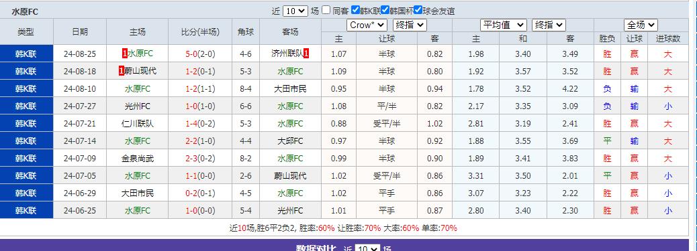697x251 pixels.
Task: Click the 3.31 home odds value
Action: [475, 176]
